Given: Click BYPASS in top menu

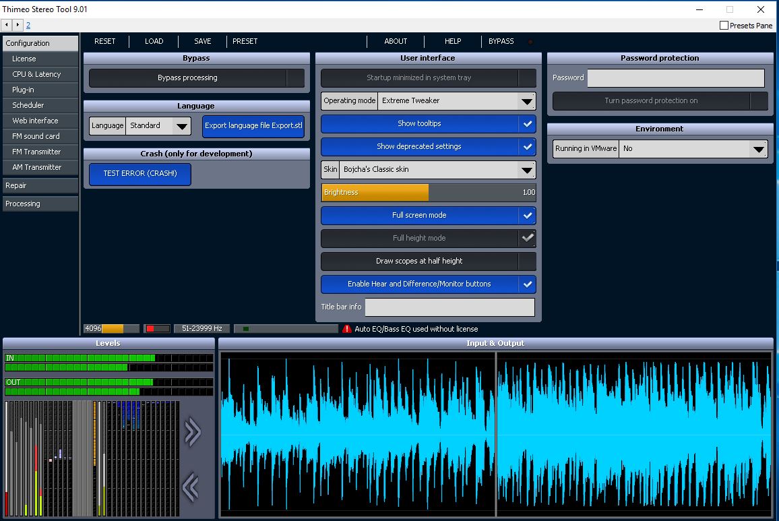Looking at the screenshot, I should (x=501, y=41).
